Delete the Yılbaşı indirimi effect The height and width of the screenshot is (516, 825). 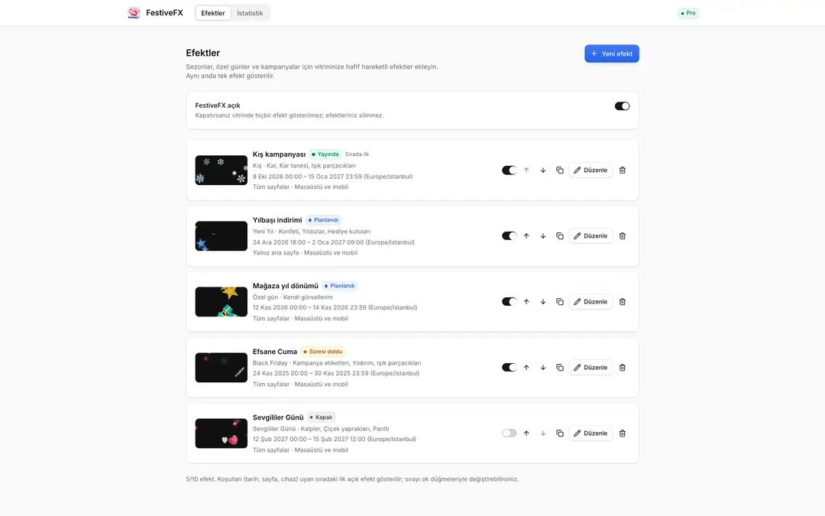tap(623, 236)
